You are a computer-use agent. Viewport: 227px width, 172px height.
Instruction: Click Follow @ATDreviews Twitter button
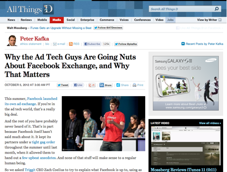click(108, 28)
